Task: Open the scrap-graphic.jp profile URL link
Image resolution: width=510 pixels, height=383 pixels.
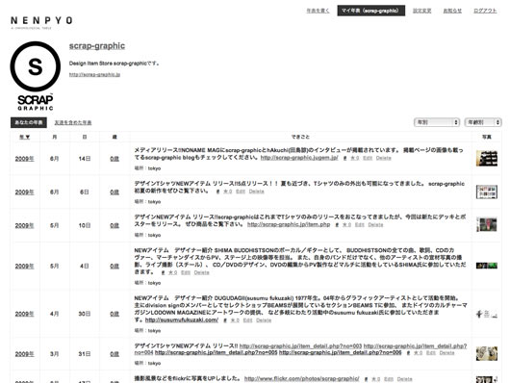Action: (x=94, y=74)
